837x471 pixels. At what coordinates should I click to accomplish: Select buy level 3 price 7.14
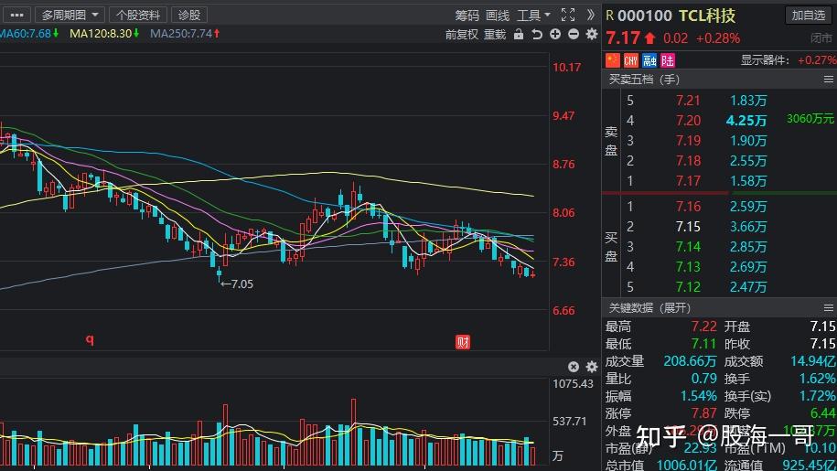coord(688,247)
